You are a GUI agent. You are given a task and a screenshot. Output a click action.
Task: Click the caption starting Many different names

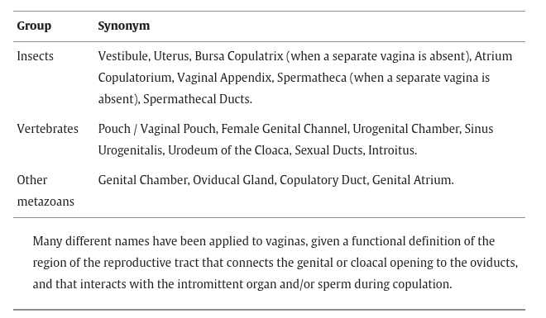[275, 263]
